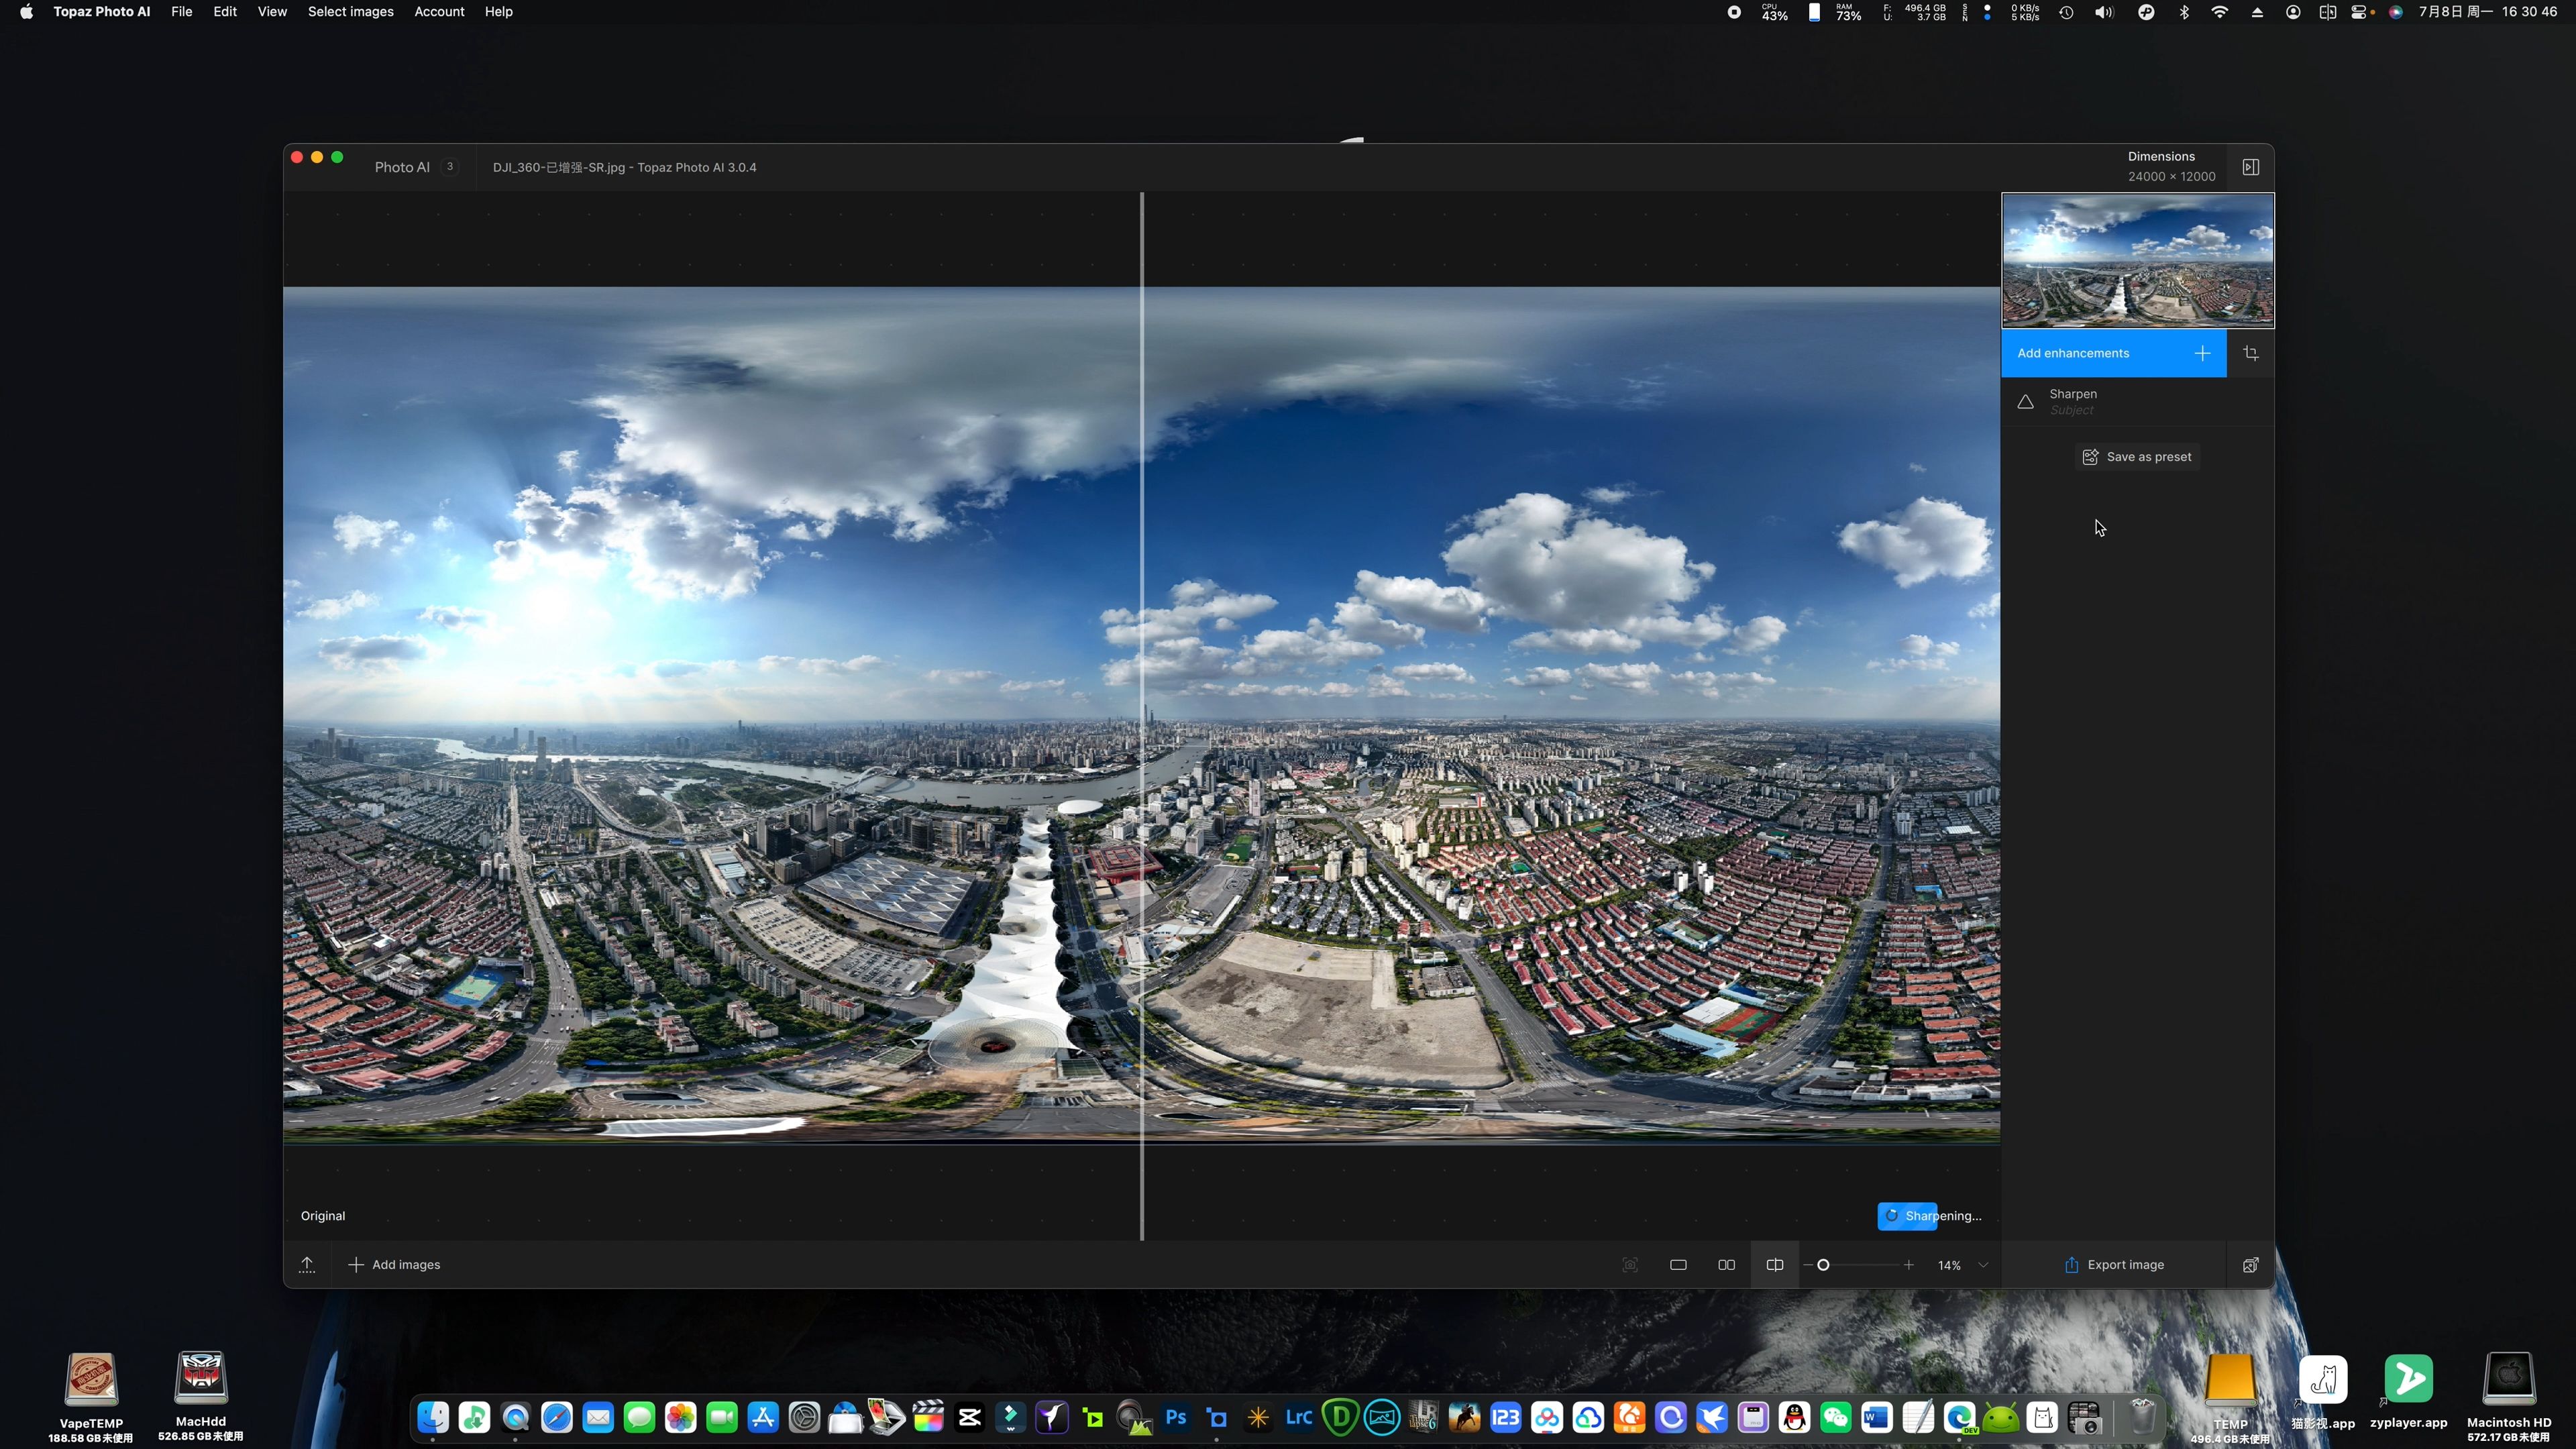Open the View menu

(271, 12)
